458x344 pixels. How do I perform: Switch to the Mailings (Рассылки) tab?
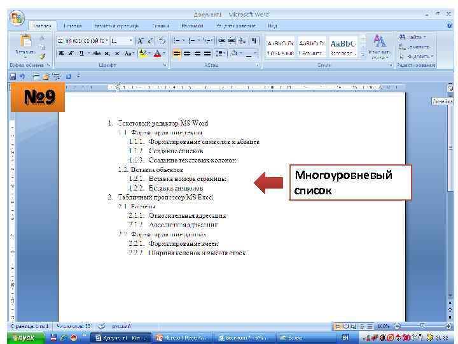[x=192, y=25]
